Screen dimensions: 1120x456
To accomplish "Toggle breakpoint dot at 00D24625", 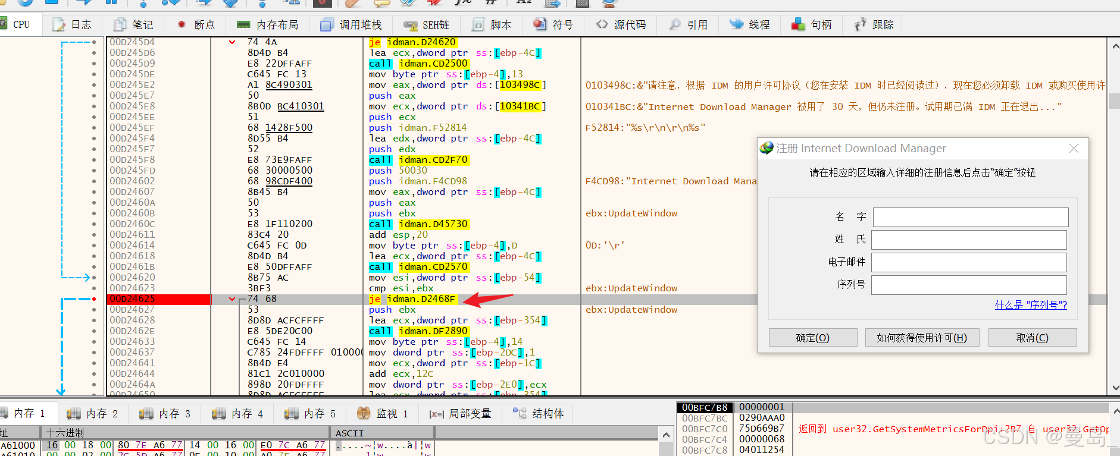I will click(x=94, y=299).
